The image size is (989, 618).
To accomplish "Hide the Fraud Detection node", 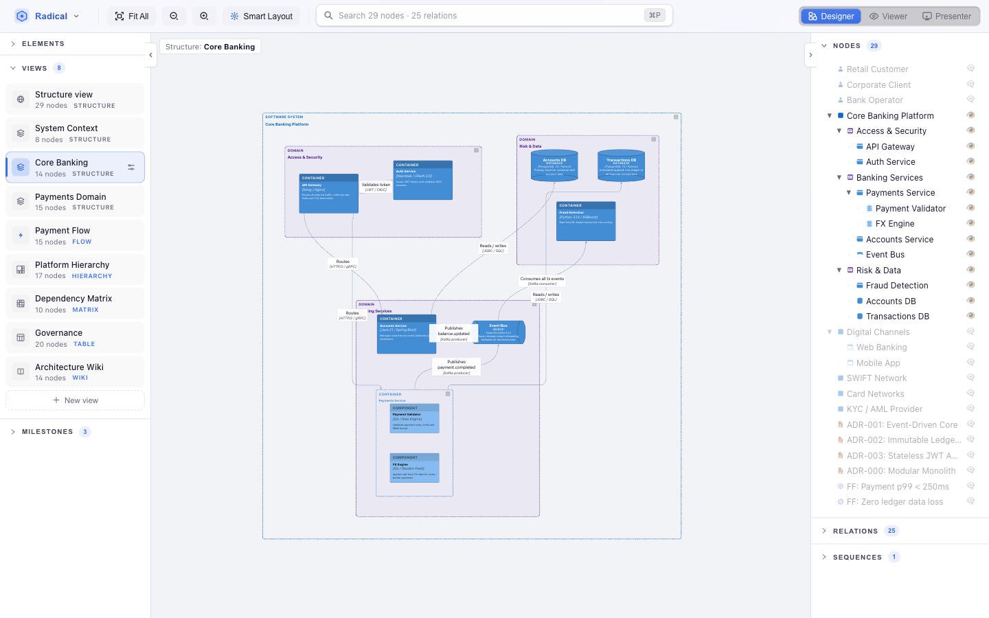I will point(971,285).
